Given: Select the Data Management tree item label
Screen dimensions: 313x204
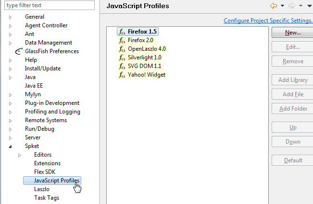Looking at the screenshot, I should (x=49, y=43).
